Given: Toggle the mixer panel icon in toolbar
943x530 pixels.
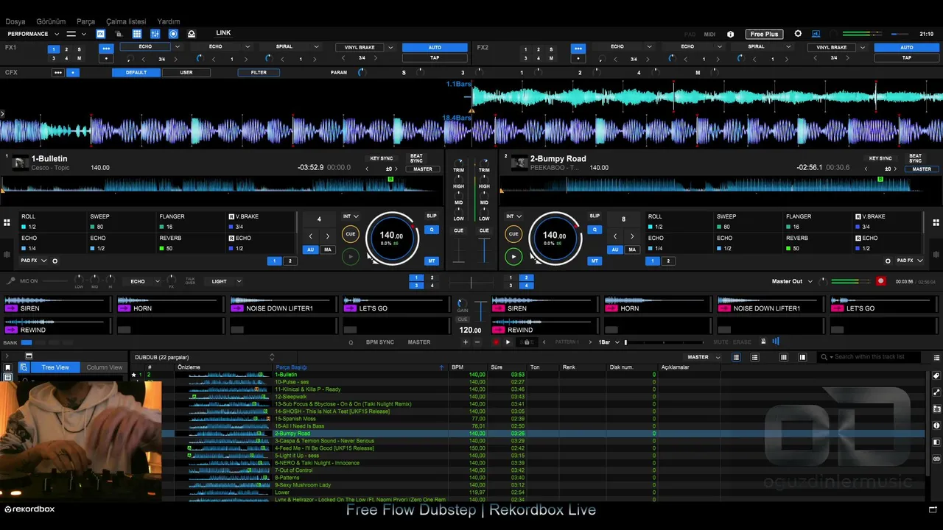Looking at the screenshot, I should click(155, 34).
